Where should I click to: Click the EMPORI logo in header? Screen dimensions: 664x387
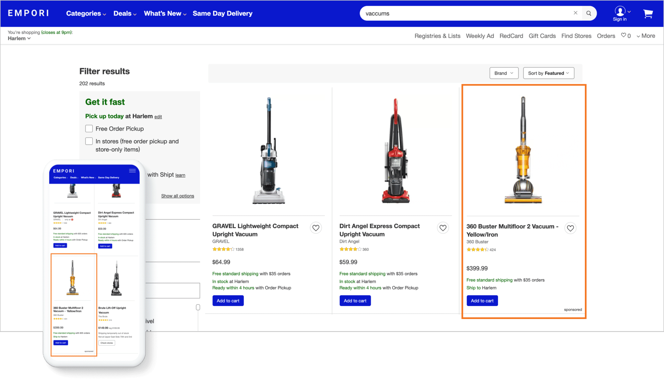tap(28, 13)
